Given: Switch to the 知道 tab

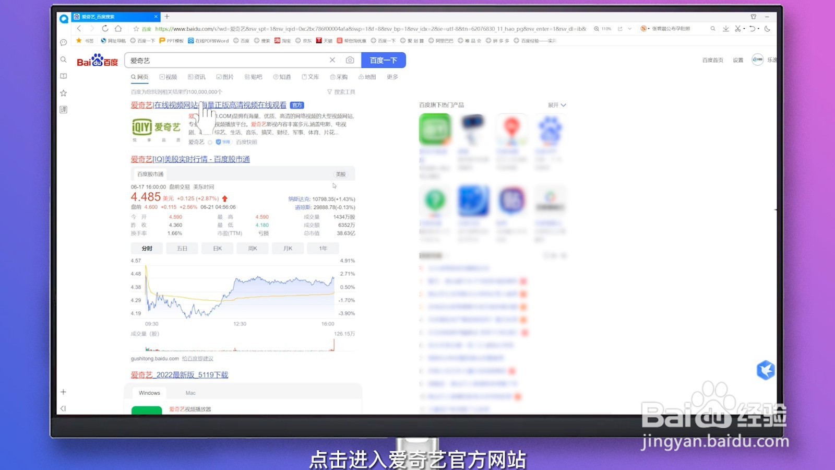Looking at the screenshot, I should point(282,77).
